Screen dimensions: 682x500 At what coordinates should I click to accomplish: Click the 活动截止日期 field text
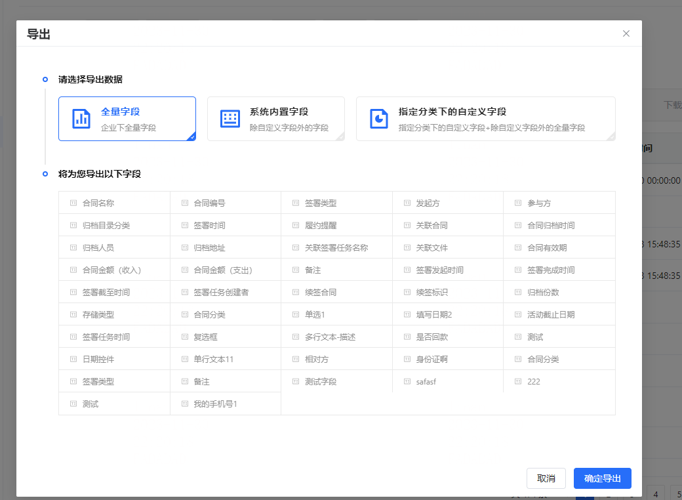(x=551, y=314)
